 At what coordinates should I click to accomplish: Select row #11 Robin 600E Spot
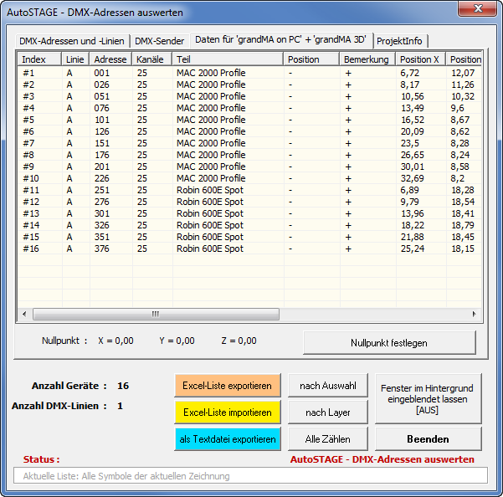(x=209, y=190)
